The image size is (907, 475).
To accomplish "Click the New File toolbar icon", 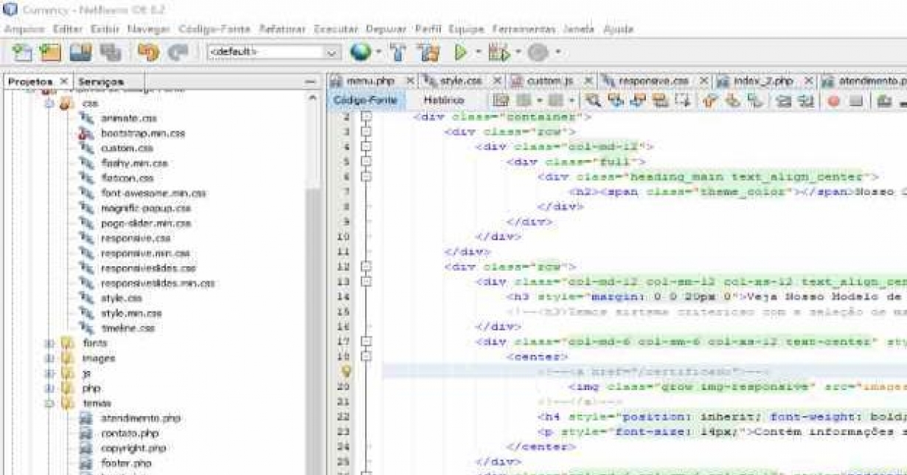I will (23, 52).
